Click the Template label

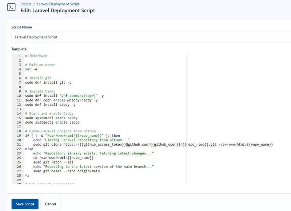(19, 49)
